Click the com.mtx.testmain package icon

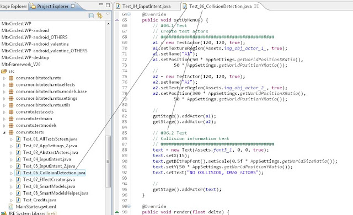(x=11, y=119)
